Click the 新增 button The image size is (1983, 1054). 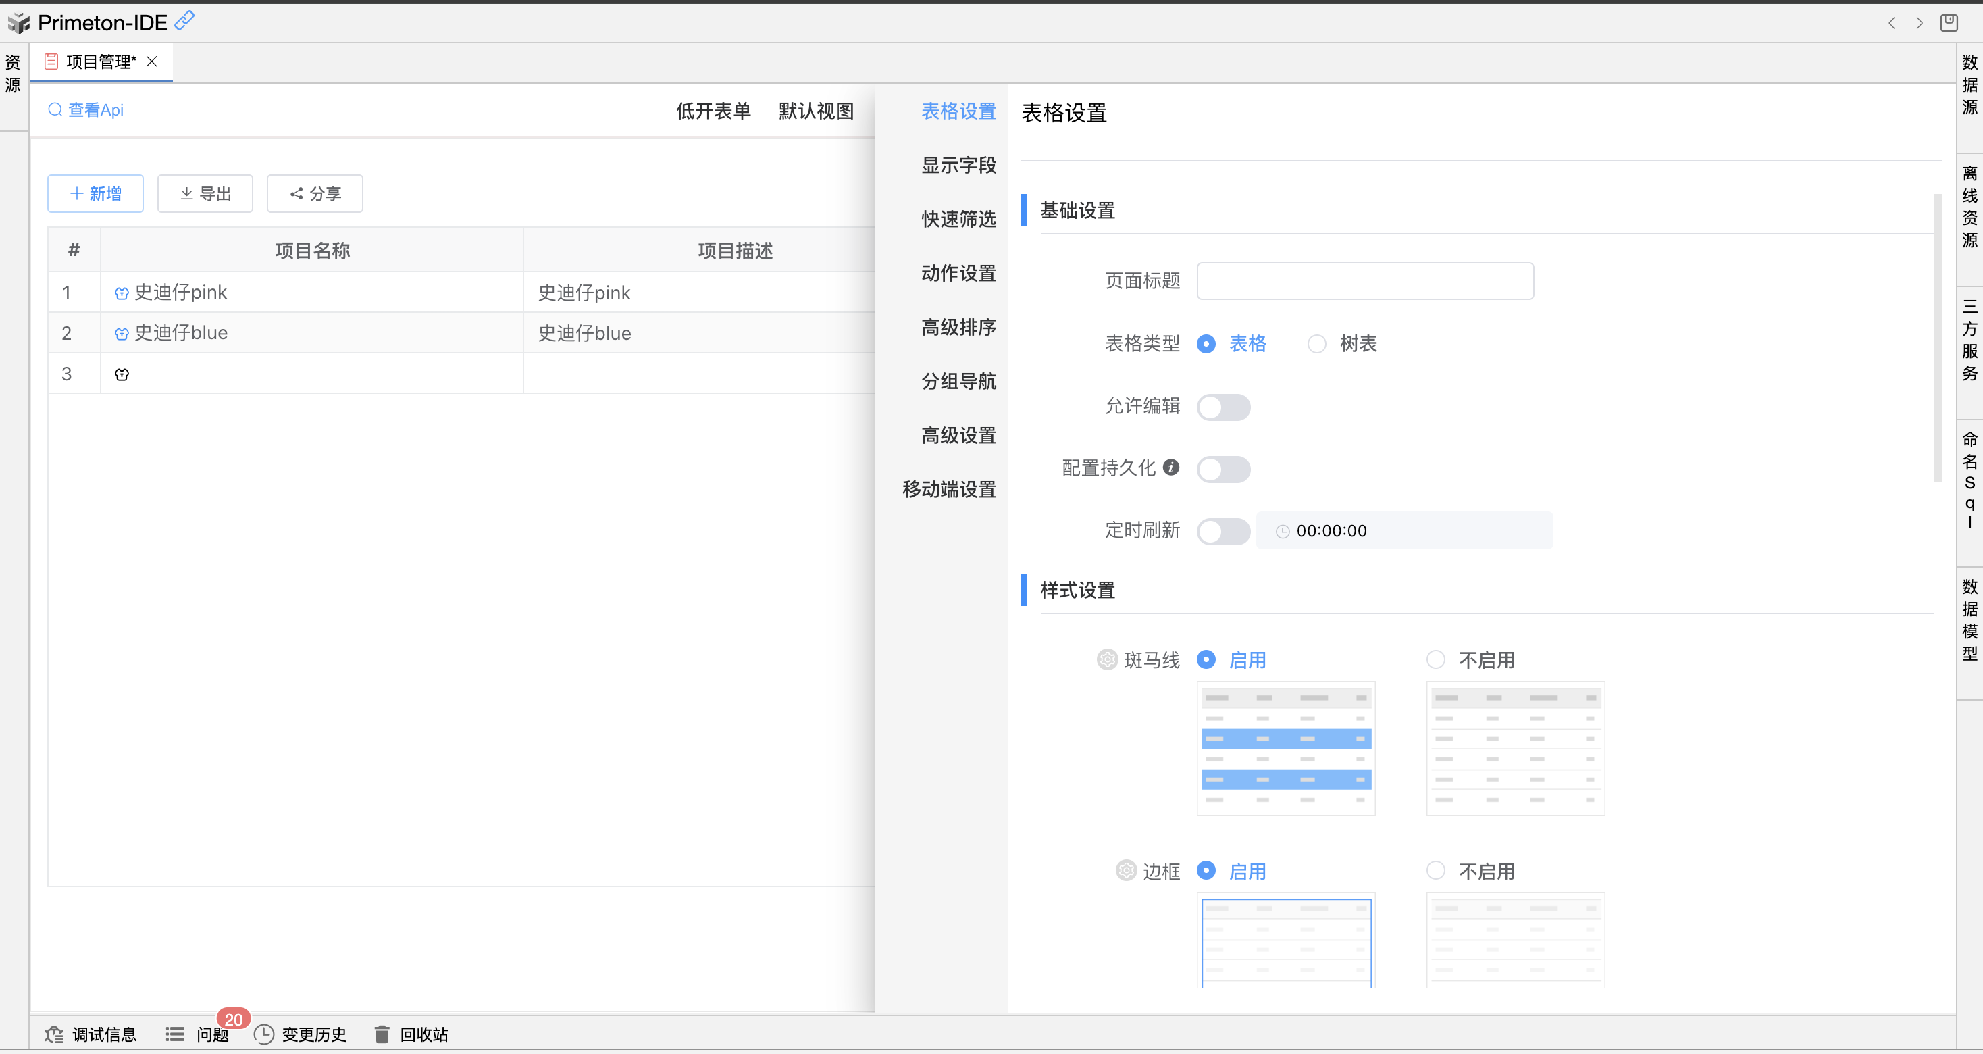click(x=95, y=193)
